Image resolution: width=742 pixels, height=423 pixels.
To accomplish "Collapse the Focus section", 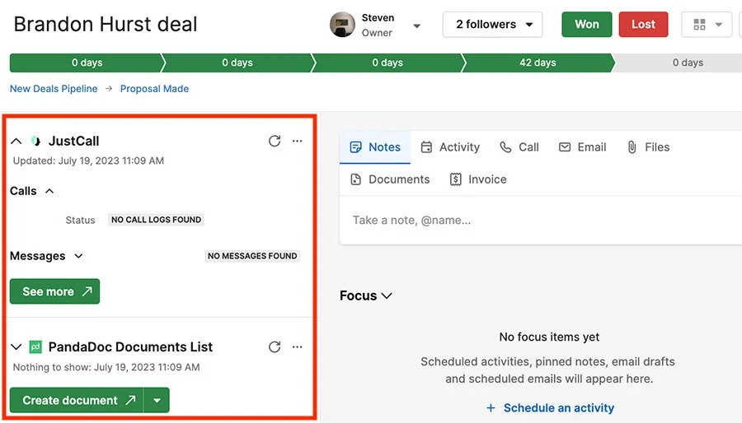I will 387,296.
